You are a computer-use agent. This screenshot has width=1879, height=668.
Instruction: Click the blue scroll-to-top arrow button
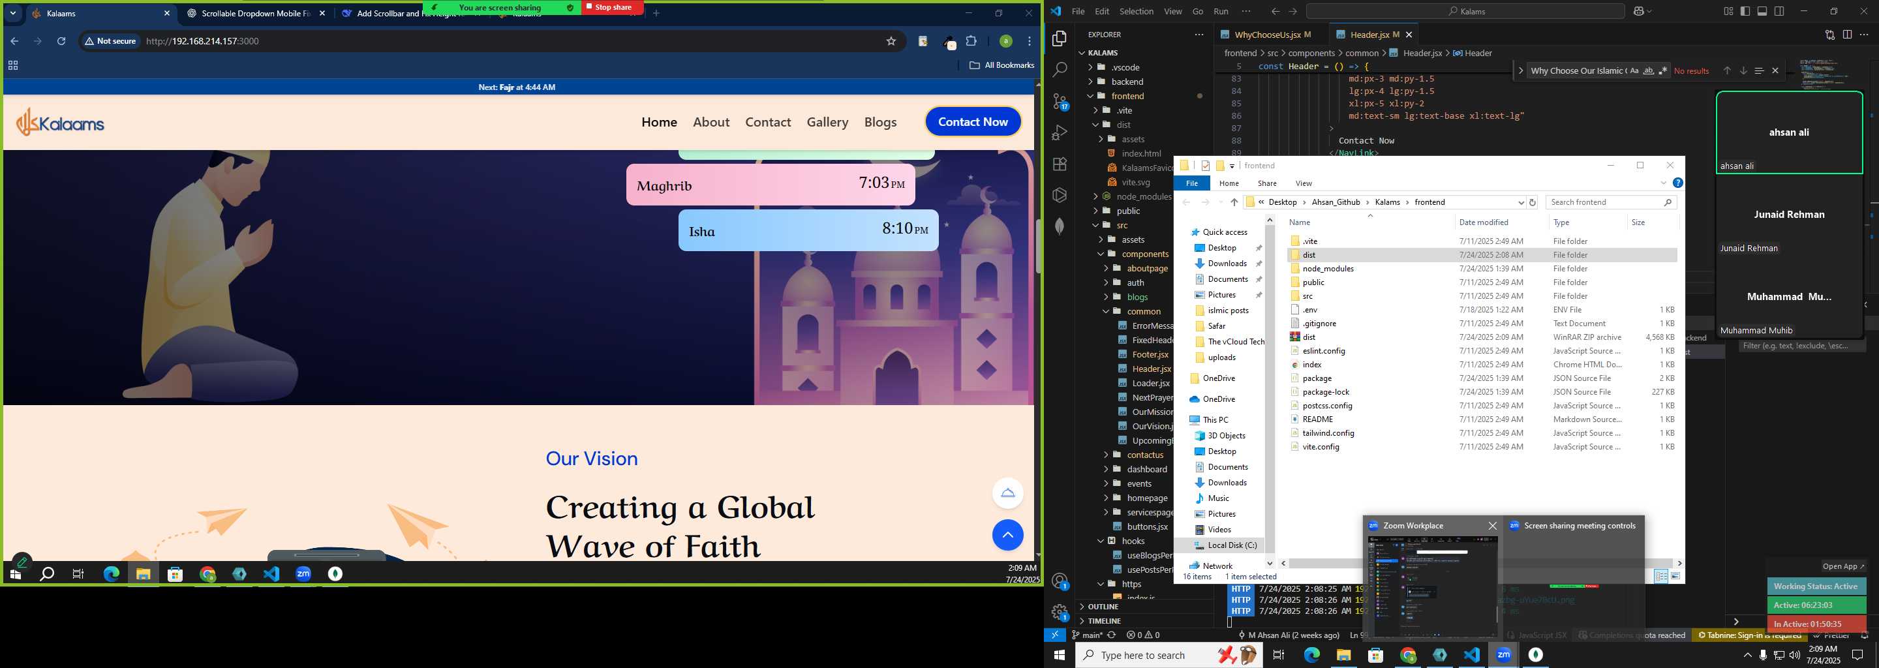tap(1007, 536)
